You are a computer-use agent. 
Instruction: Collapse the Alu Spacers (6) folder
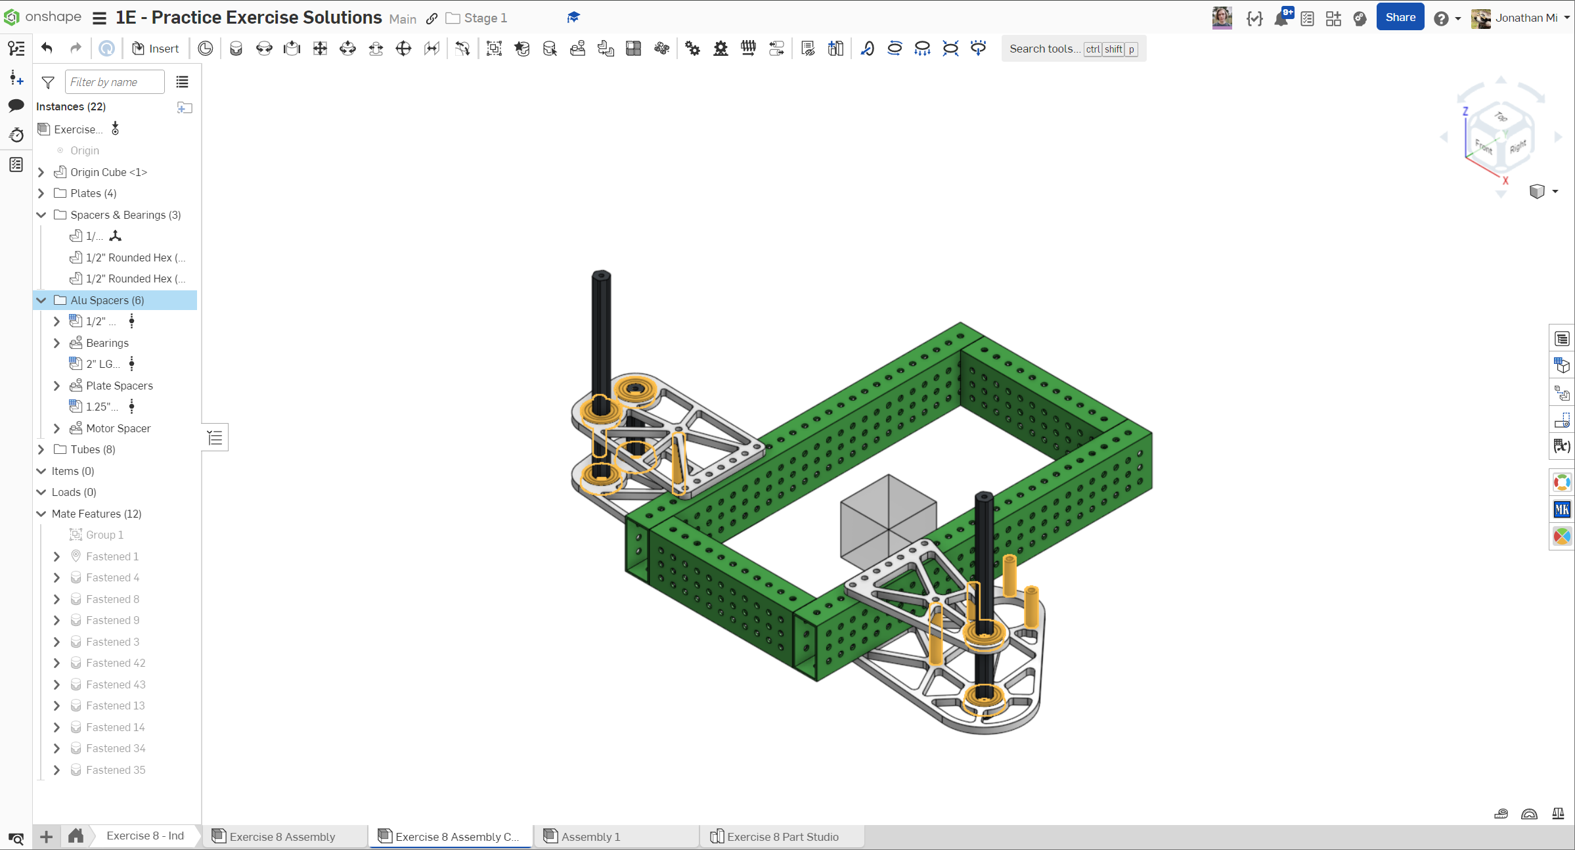pyautogui.click(x=41, y=300)
